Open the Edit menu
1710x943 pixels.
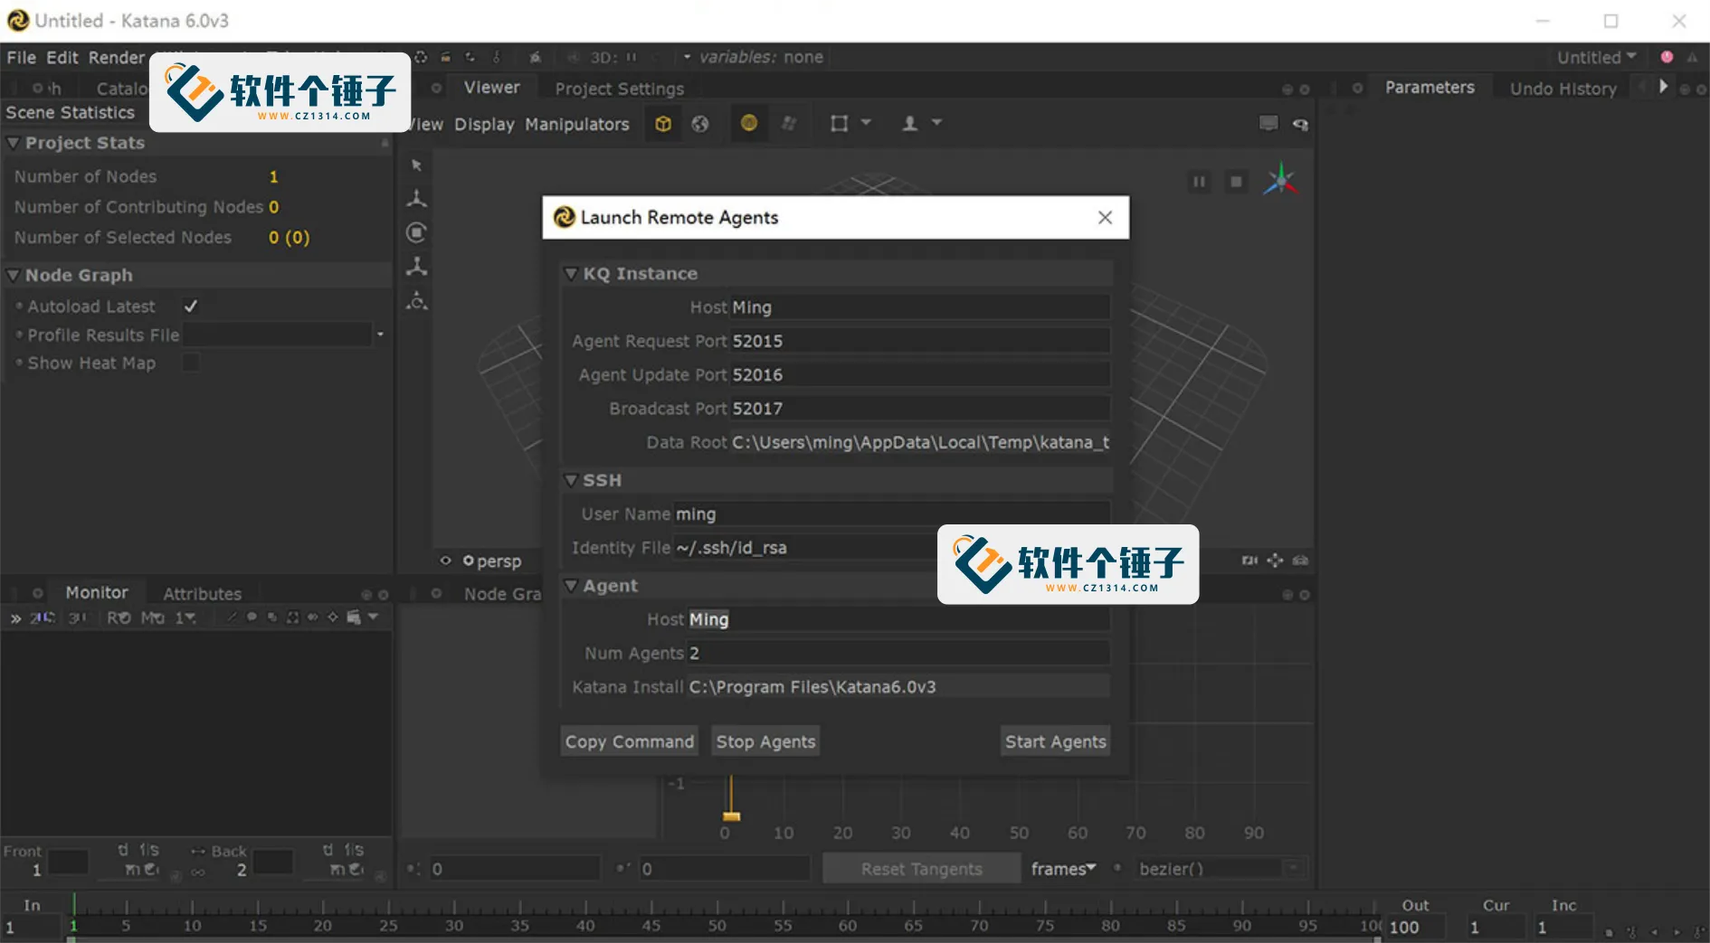coord(62,57)
